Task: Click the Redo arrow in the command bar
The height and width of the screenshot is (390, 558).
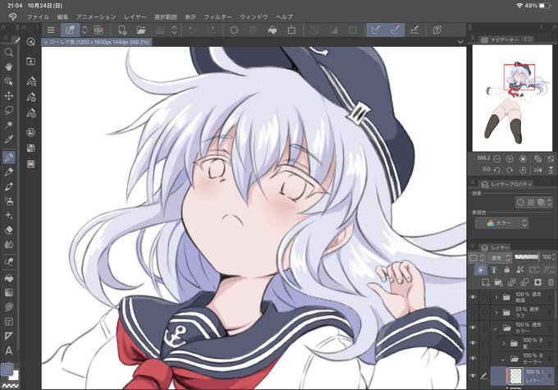Action: [x=211, y=30]
